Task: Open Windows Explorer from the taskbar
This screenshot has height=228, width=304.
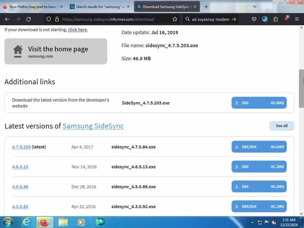Action: (x=63, y=222)
